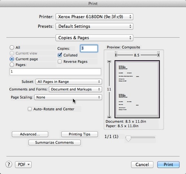
Task: Open Printing Tips
Action: point(80,134)
